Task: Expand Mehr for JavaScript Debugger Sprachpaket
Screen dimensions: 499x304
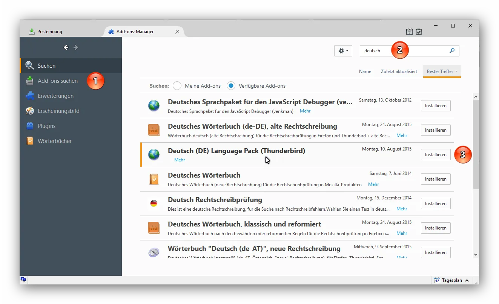Action: pos(305,111)
